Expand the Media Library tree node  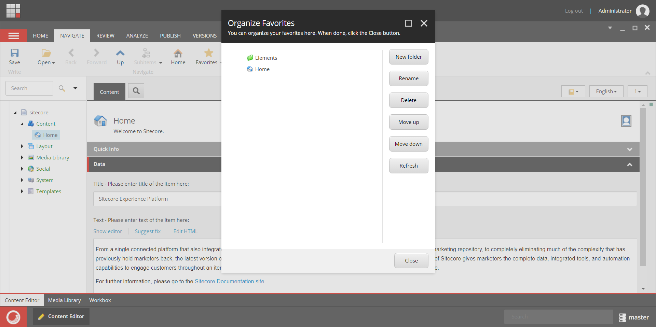coord(22,158)
